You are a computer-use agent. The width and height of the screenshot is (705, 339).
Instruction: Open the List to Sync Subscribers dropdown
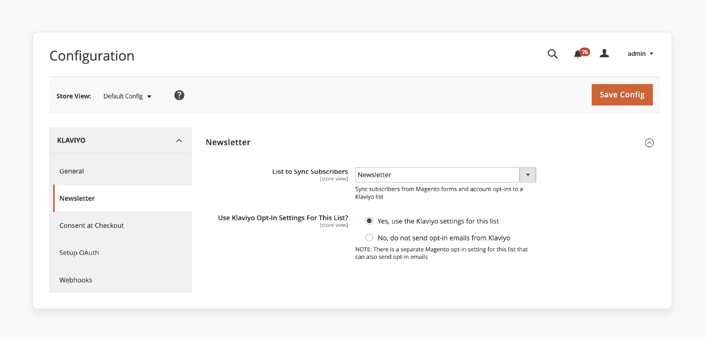[x=445, y=175]
